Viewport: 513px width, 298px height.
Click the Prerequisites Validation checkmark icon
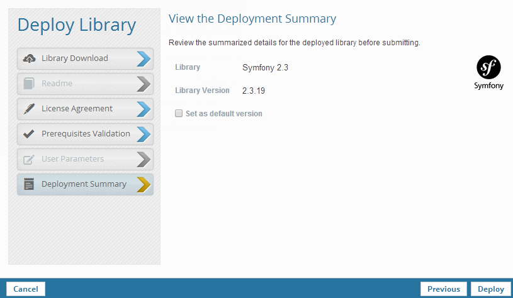[x=29, y=134]
